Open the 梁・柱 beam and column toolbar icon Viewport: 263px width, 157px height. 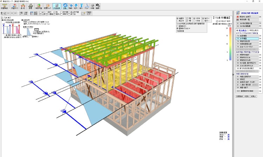click(x=22, y=7)
